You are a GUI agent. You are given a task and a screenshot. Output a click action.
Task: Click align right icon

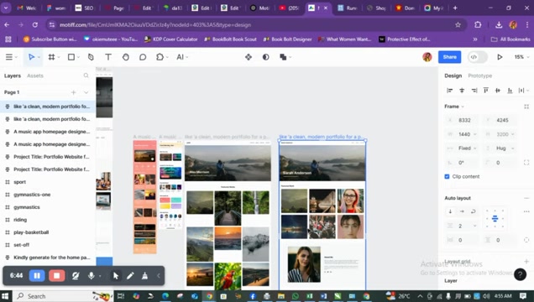pyautogui.click(x=474, y=90)
